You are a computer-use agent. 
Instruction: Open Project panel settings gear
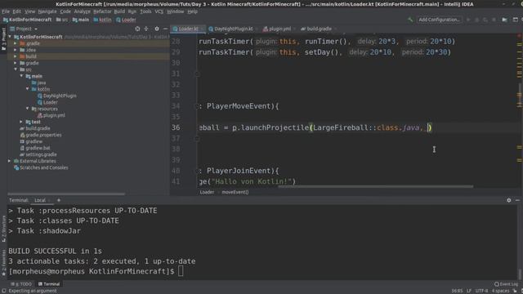tap(157, 29)
